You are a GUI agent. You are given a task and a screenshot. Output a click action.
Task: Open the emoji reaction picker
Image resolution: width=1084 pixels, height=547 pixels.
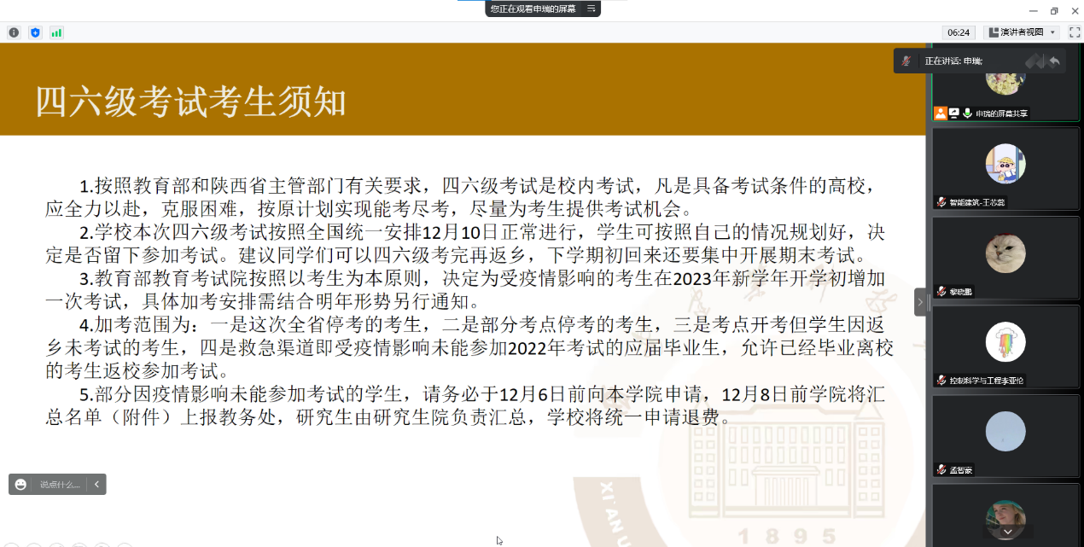20,485
